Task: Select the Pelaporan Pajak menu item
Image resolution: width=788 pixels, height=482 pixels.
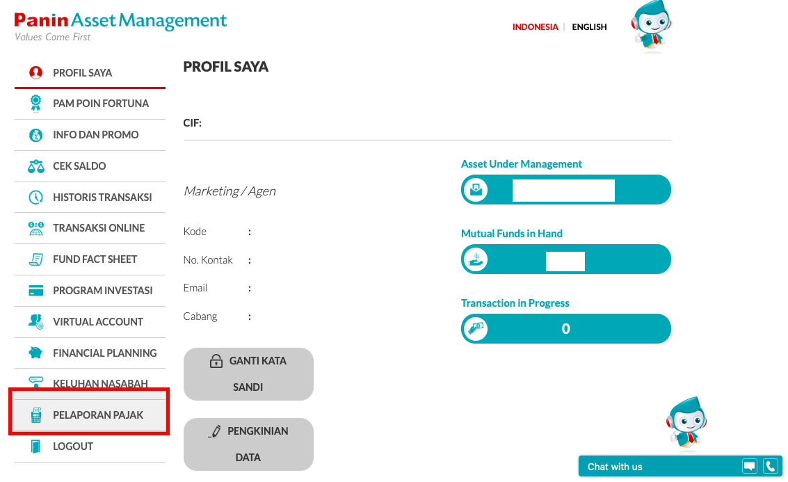Action: point(98,415)
